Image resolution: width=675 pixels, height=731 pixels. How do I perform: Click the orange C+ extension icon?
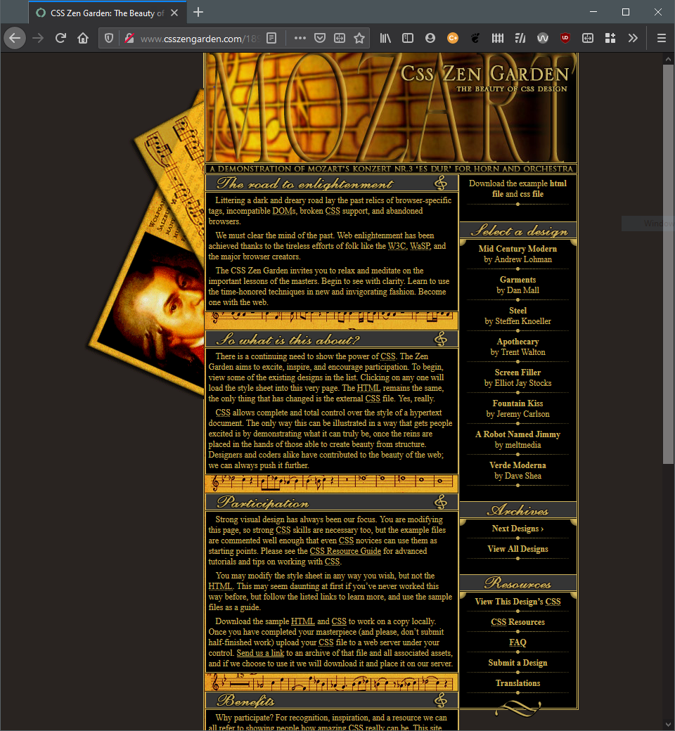coord(453,38)
